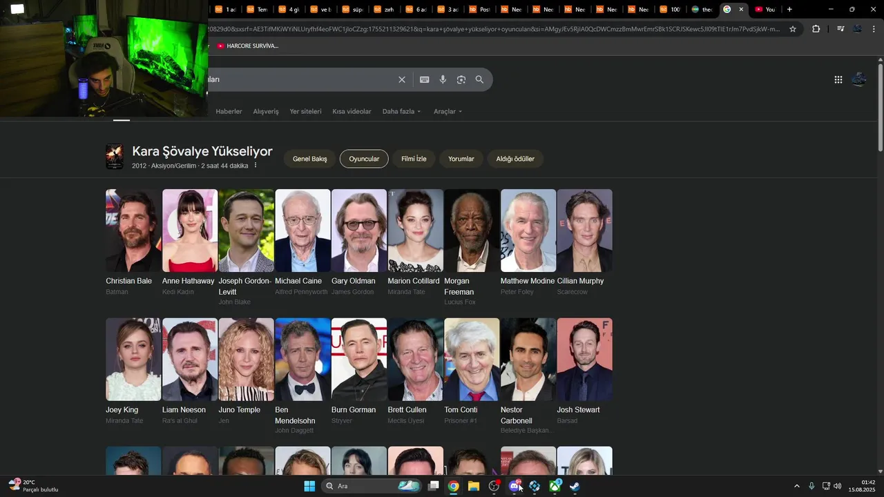
Task: Click the Nestor Carbonell name link
Action: [517, 416]
